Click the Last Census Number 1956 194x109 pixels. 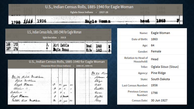[x=154, y=85]
